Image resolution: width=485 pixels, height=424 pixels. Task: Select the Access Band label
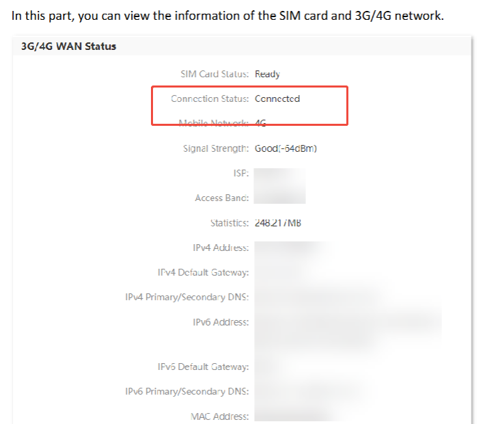(221, 198)
